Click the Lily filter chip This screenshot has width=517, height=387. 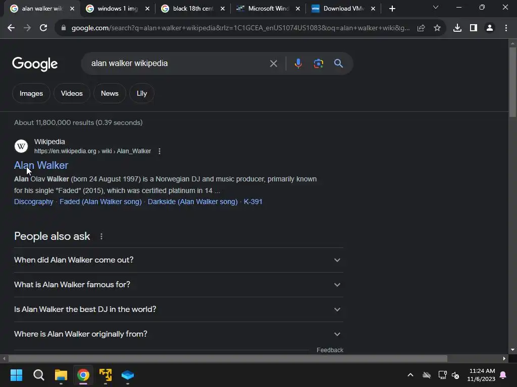point(142,93)
